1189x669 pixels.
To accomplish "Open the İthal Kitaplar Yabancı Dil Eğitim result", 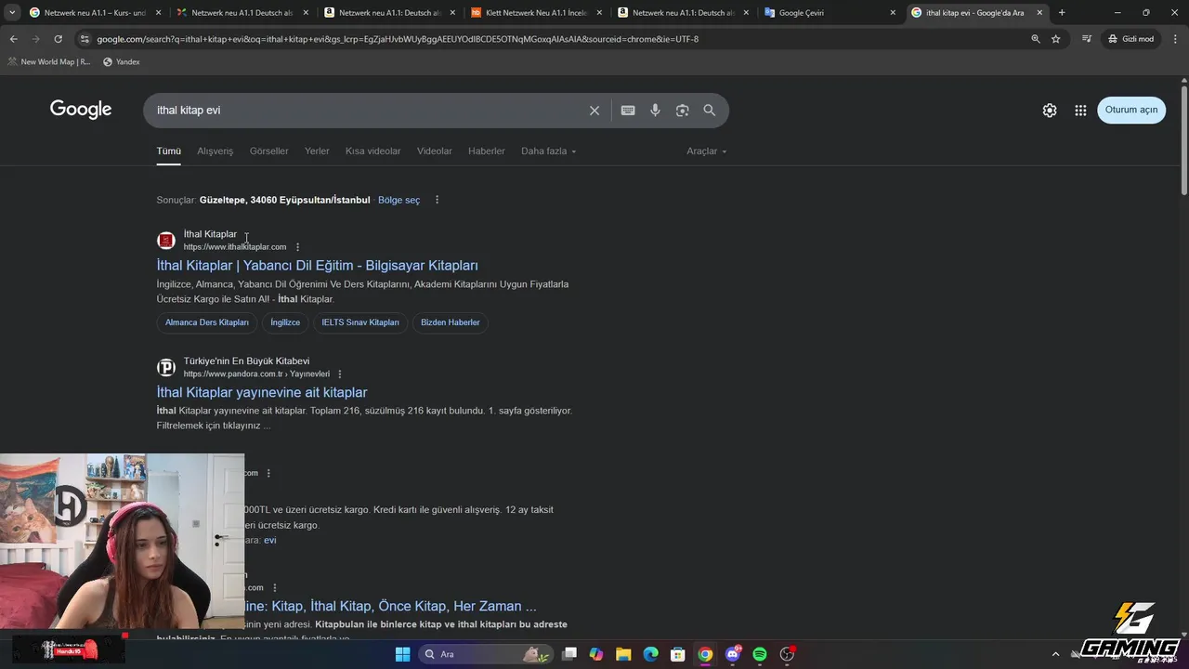I will coord(318,266).
